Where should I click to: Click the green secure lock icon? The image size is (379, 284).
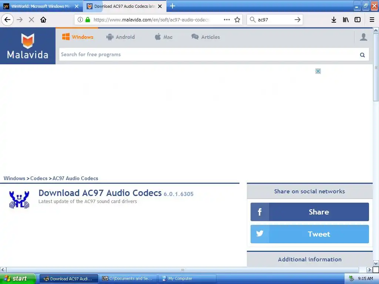88,20
